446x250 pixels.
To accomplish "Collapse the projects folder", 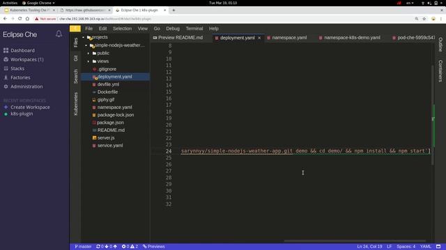I will (84, 37).
